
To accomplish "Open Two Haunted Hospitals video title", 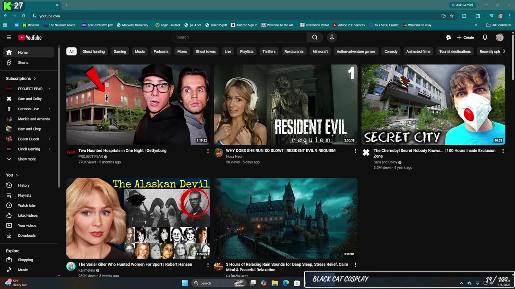I will pyautogui.click(x=122, y=151).
